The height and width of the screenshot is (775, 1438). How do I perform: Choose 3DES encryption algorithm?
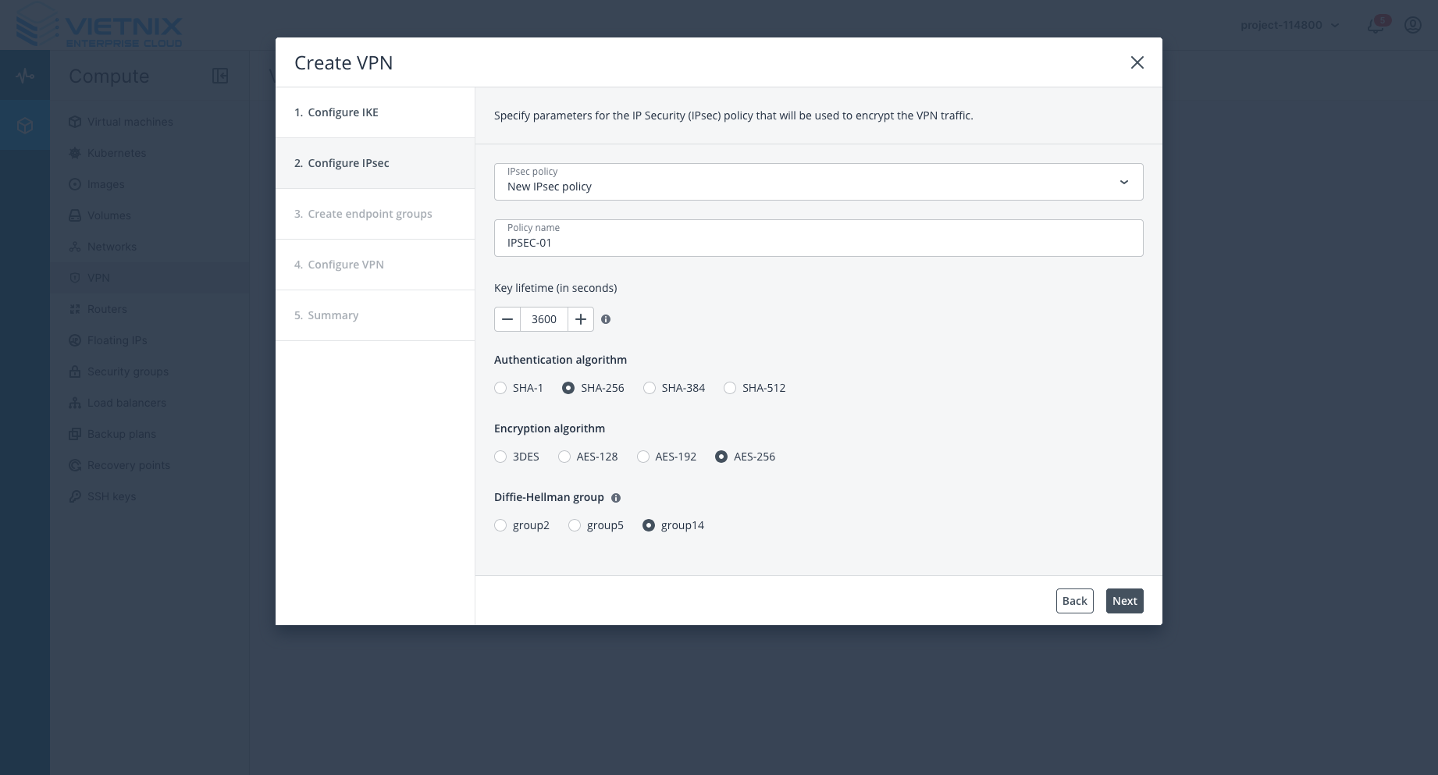pyautogui.click(x=500, y=457)
